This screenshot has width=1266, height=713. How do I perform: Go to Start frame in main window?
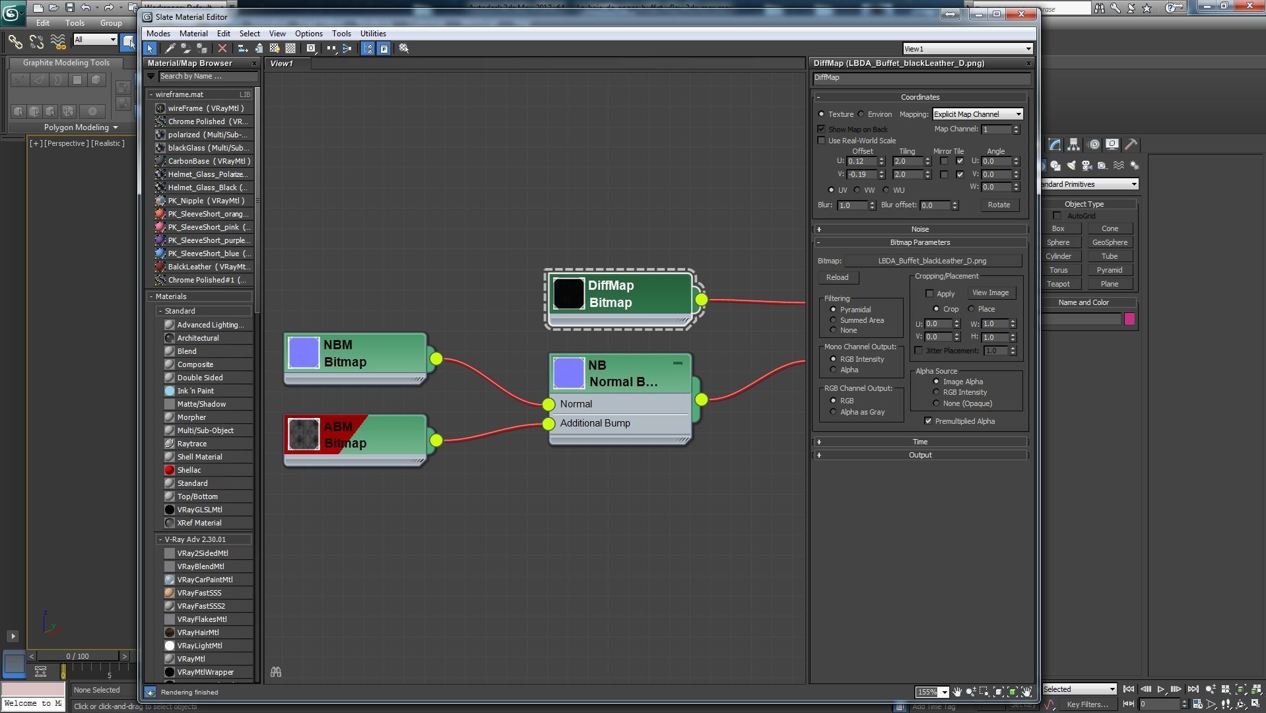(1129, 689)
